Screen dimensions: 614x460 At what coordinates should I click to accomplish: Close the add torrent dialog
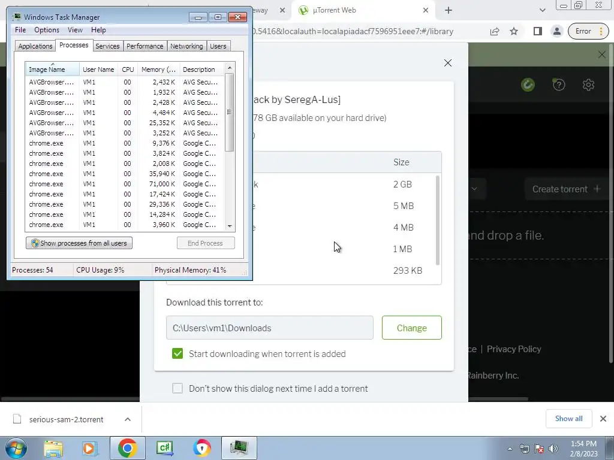pos(448,63)
